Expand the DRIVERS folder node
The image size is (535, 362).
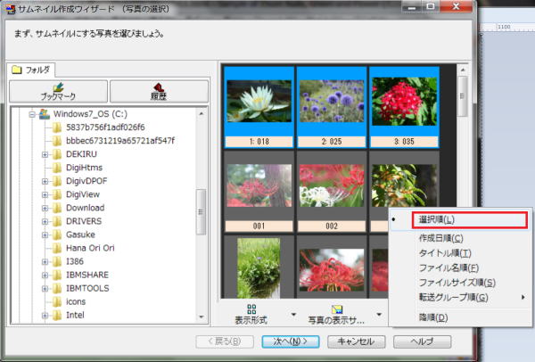click(45, 221)
